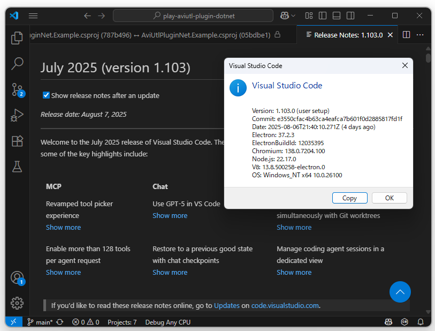Open the Testing view

click(x=17, y=166)
